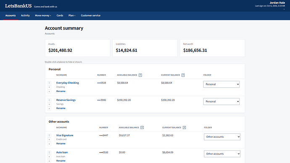The image size is (290, 163).
Task: Grab the drag handle for Reserve Savings
Action: 49,100
